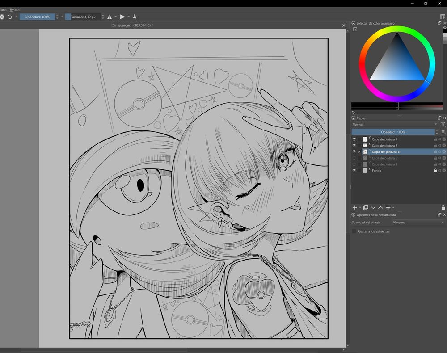Toggle inherit alpha on Fondo layer
The width and height of the screenshot is (447, 353).
[439, 170]
